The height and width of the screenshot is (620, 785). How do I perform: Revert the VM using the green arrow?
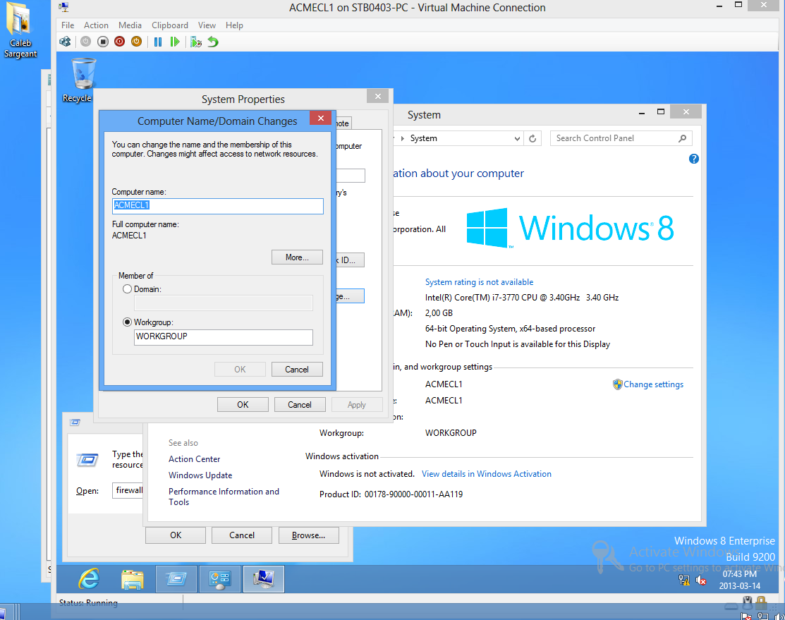pyautogui.click(x=213, y=42)
